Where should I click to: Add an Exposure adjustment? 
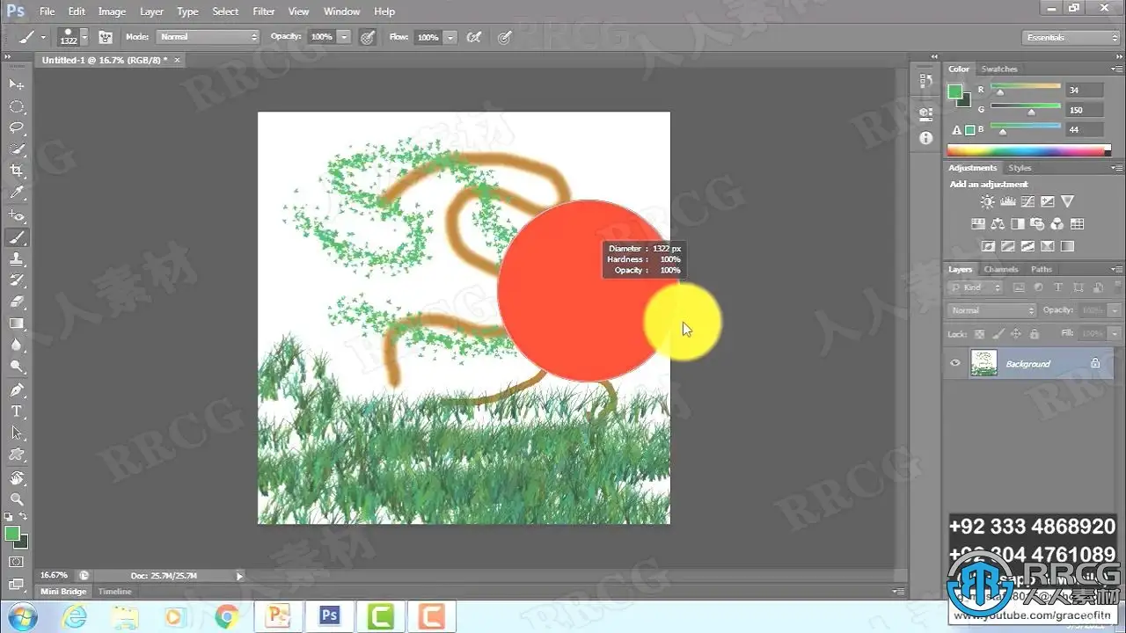click(1047, 202)
